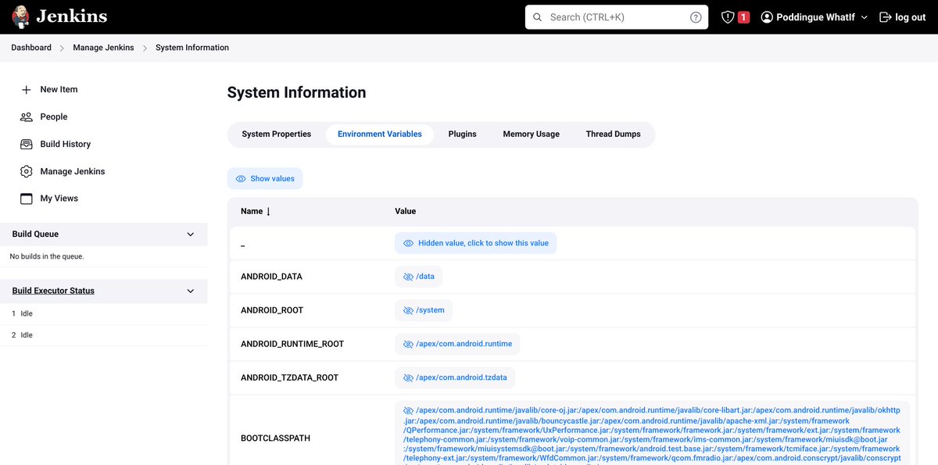Collapse the Build Executor Status panel

click(x=190, y=291)
